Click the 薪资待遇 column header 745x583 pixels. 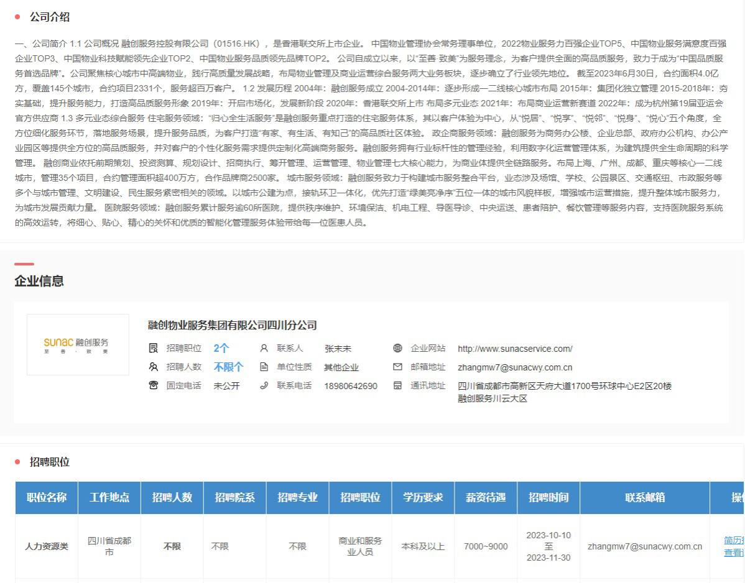486,498
